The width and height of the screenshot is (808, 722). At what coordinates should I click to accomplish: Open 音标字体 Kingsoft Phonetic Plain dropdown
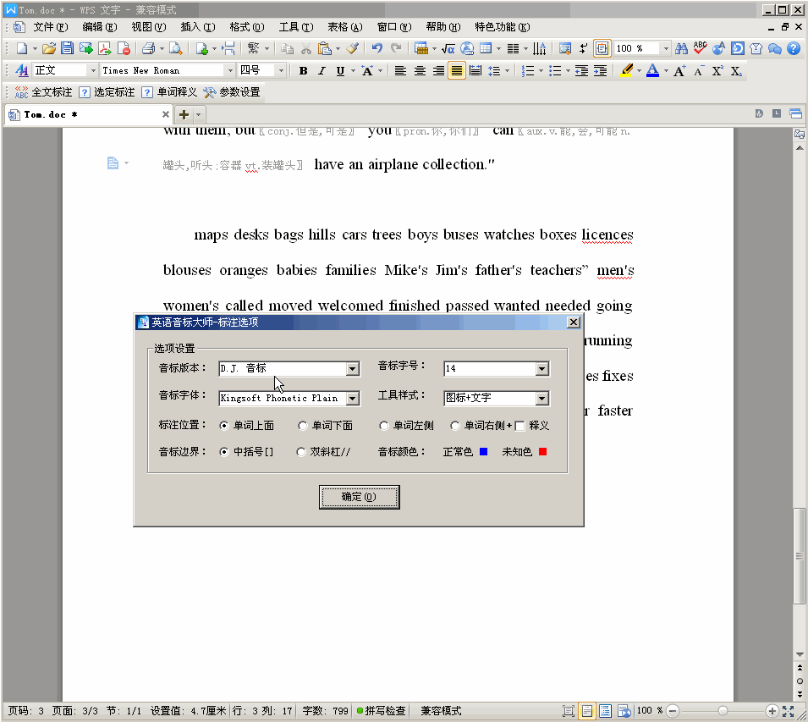pos(353,399)
